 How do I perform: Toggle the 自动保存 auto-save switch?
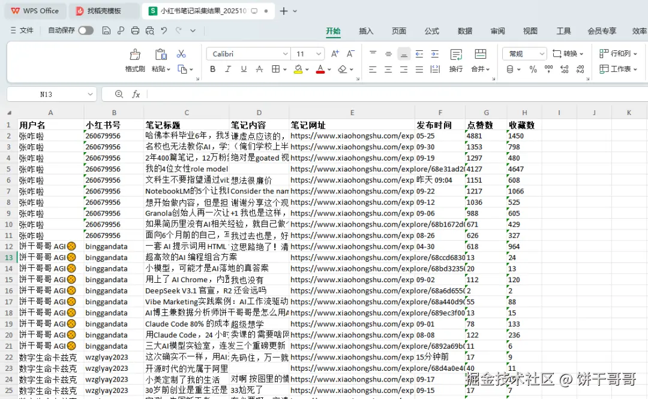[x=86, y=31]
